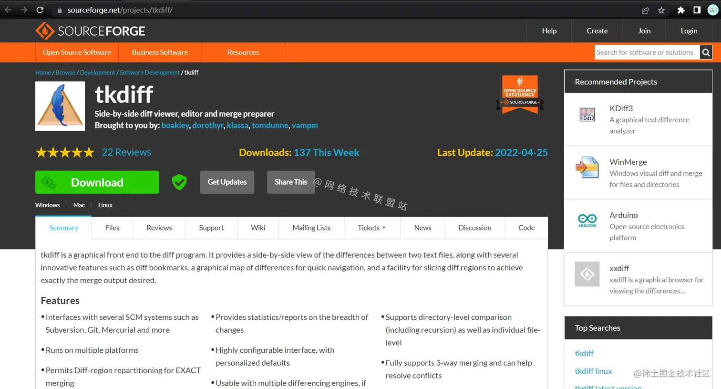Screen dimensions: 721x389
Task: Click Help in the top header
Action: point(549,31)
